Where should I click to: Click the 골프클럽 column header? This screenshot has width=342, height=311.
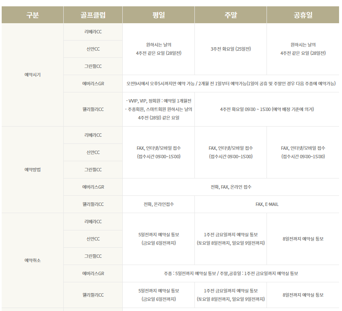(93, 15)
